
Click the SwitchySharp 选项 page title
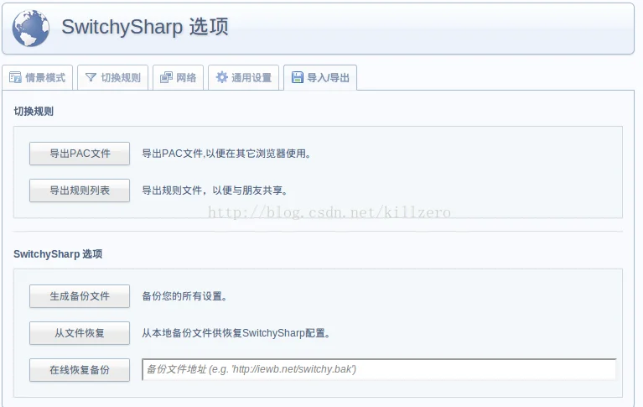coord(145,27)
